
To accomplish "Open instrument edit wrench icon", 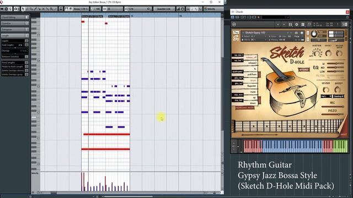I will click(236, 32).
